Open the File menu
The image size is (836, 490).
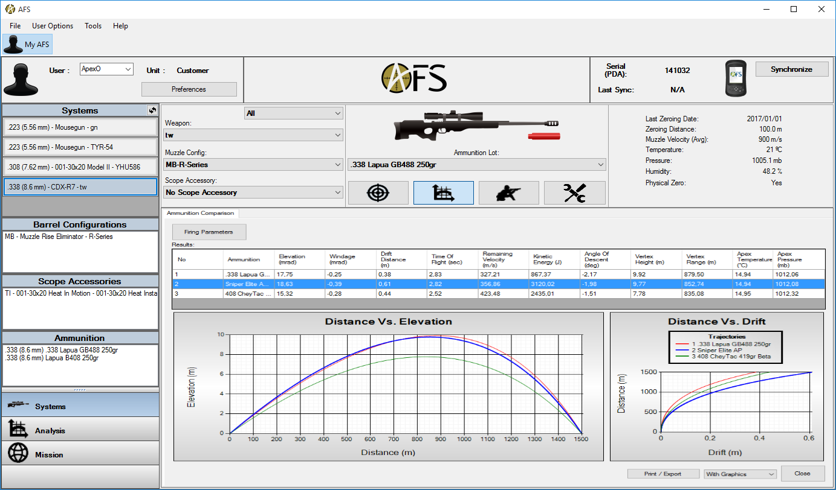point(15,26)
